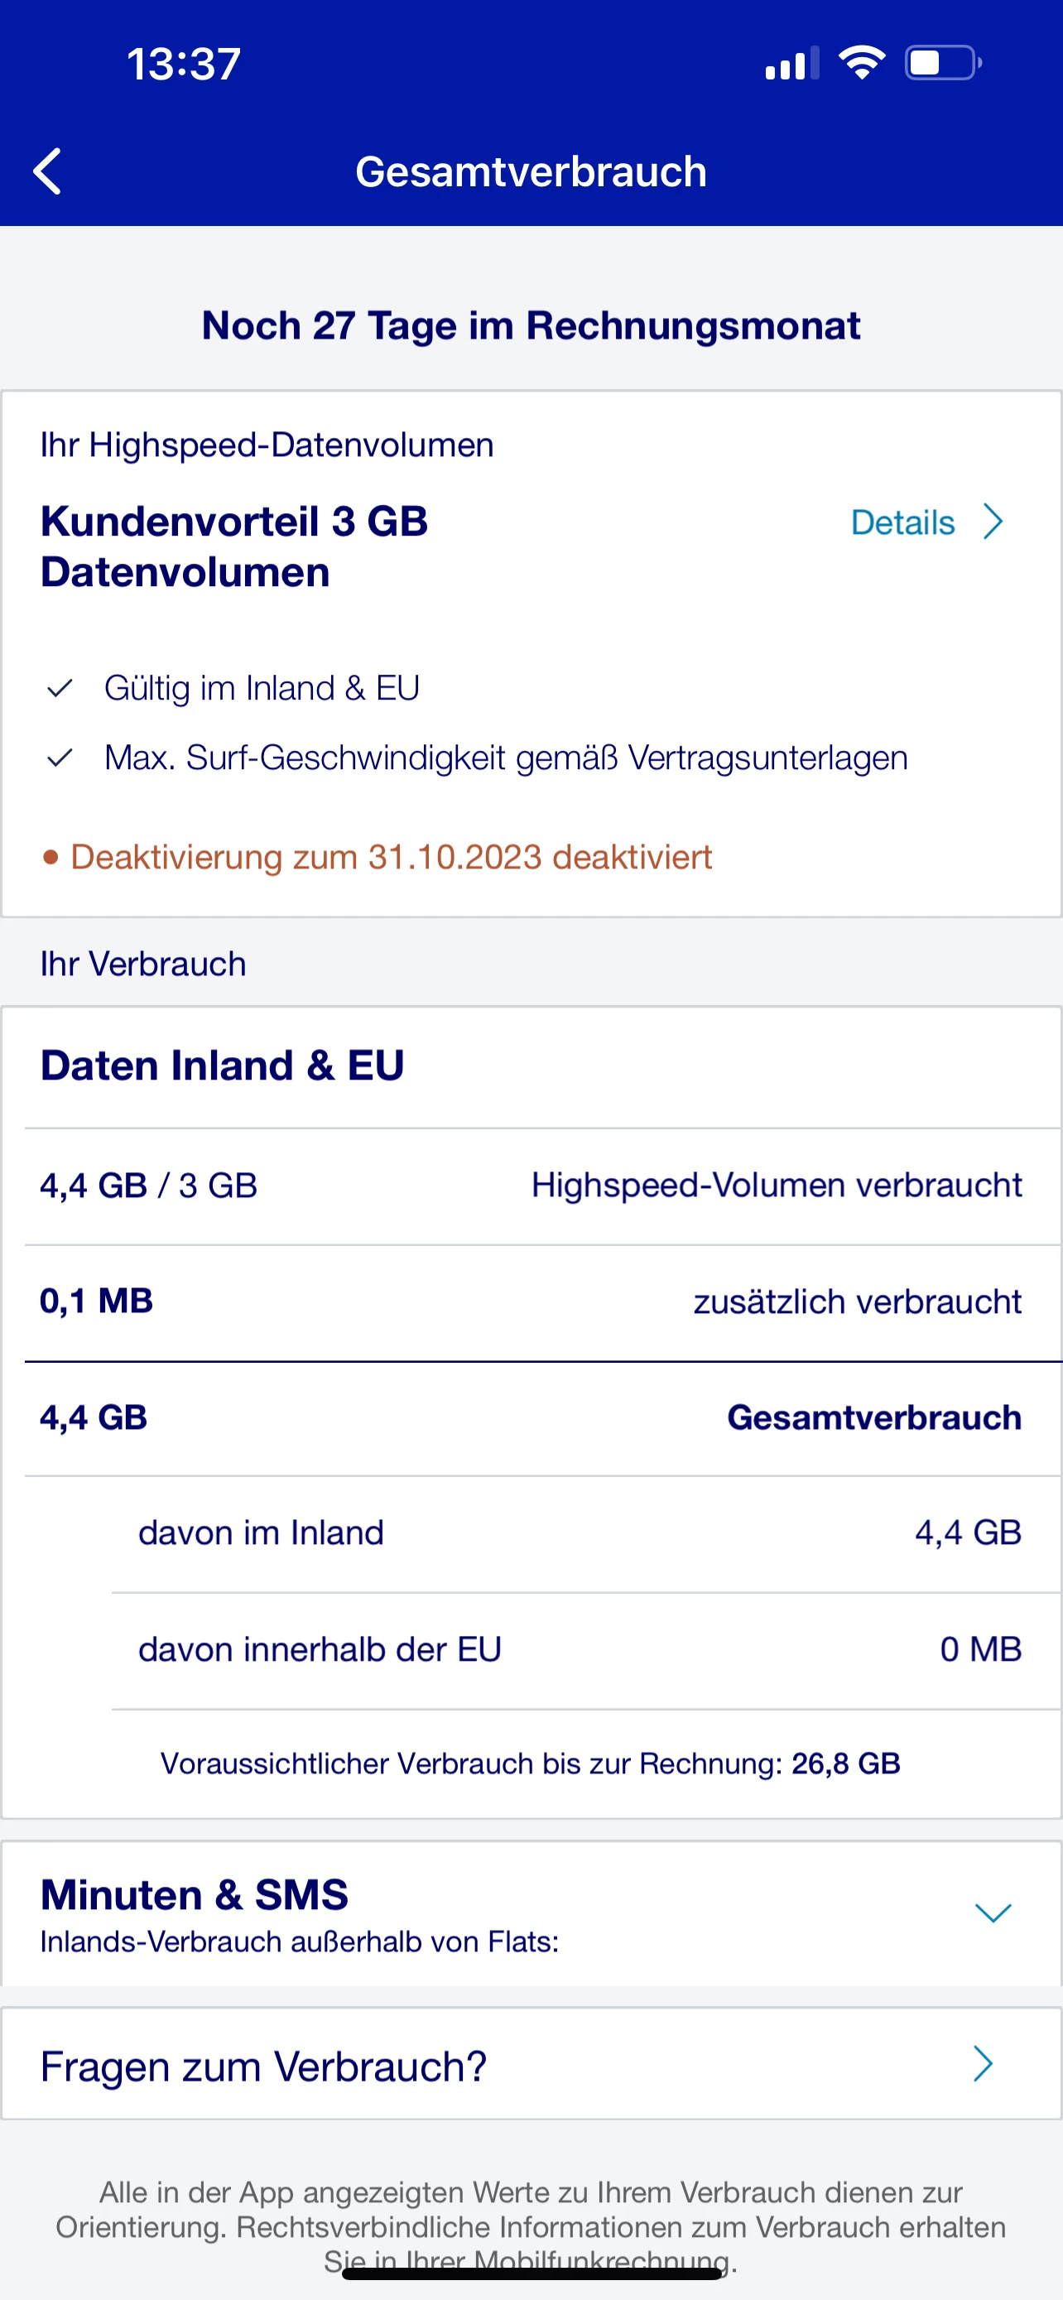1063x2300 pixels.
Task: Tap the cellular signal bars icon
Action: (791, 64)
